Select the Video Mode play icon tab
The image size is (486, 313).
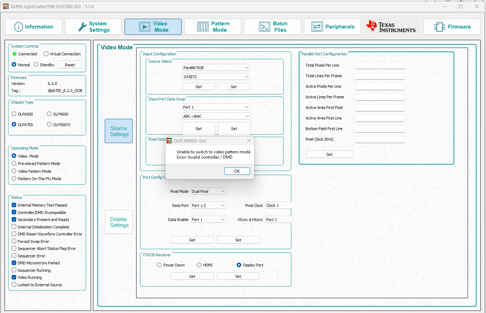click(x=153, y=27)
